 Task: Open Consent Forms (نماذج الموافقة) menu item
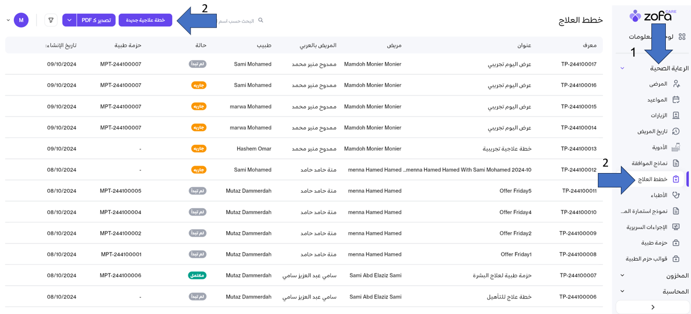pyautogui.click(x=649, y=163)
